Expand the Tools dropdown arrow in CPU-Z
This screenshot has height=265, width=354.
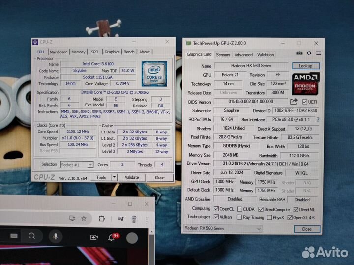115,177
